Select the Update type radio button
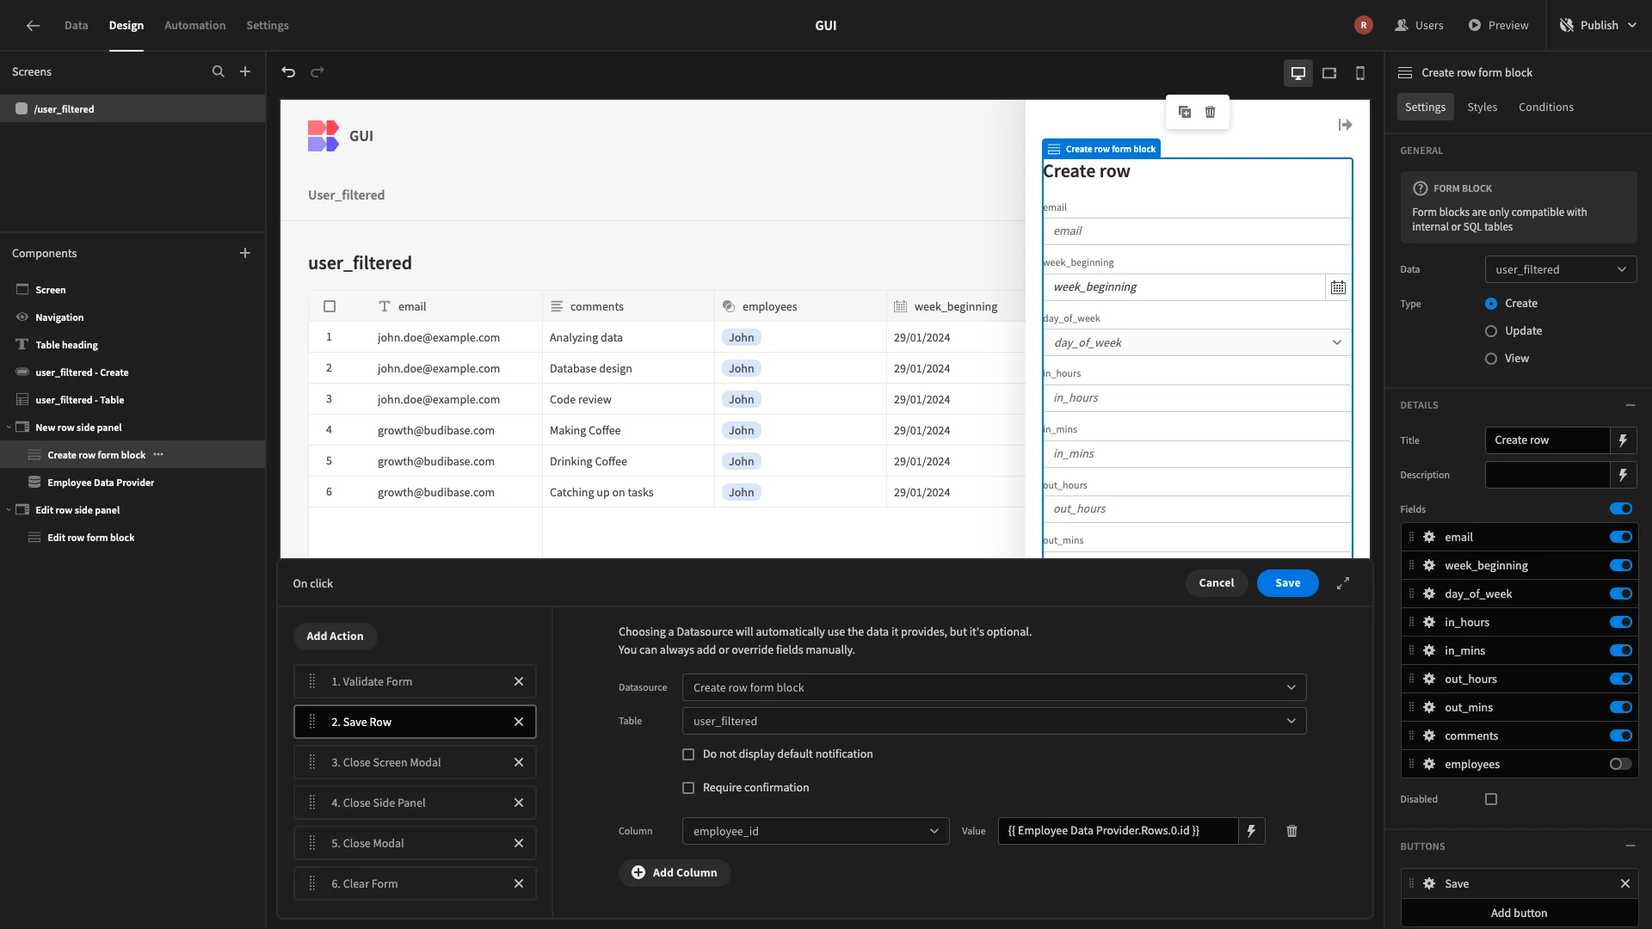Viewport: 1652px width, 929px height. point(1491,331)
